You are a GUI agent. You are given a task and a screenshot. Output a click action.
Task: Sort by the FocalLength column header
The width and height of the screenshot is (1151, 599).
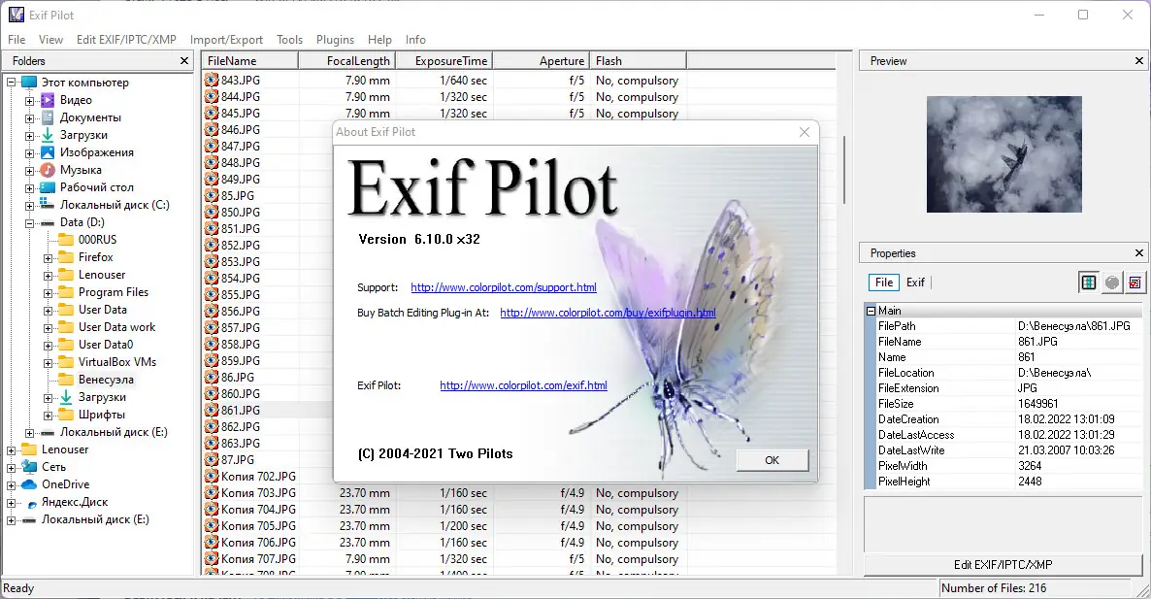point(347,61)
